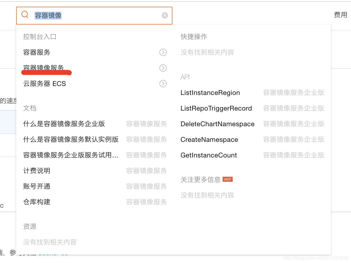
Task: Focus the 容器镜像 search field
Action: point(94,16)
